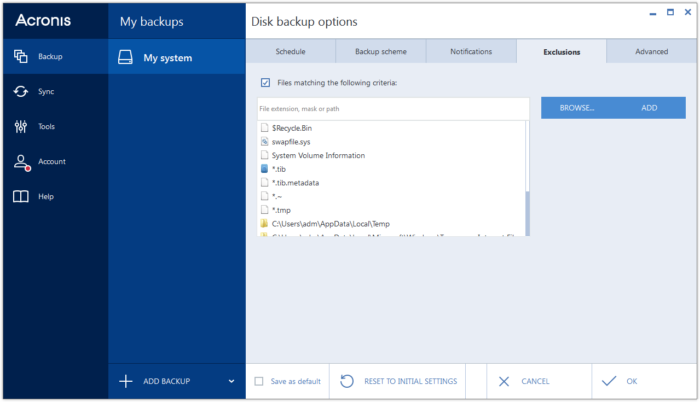Image resolution: width=700 pixels, height=402 pixels.
Task: Select System Volume Information entry
Action: click(319, 155)
